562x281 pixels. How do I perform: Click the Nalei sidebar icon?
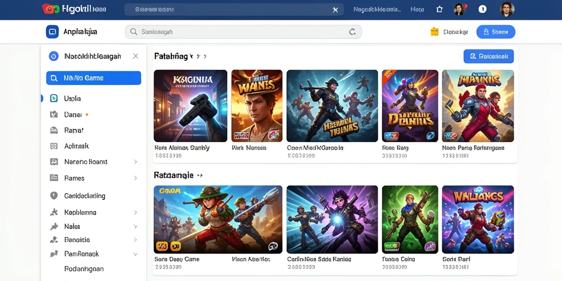coord(54,226)
